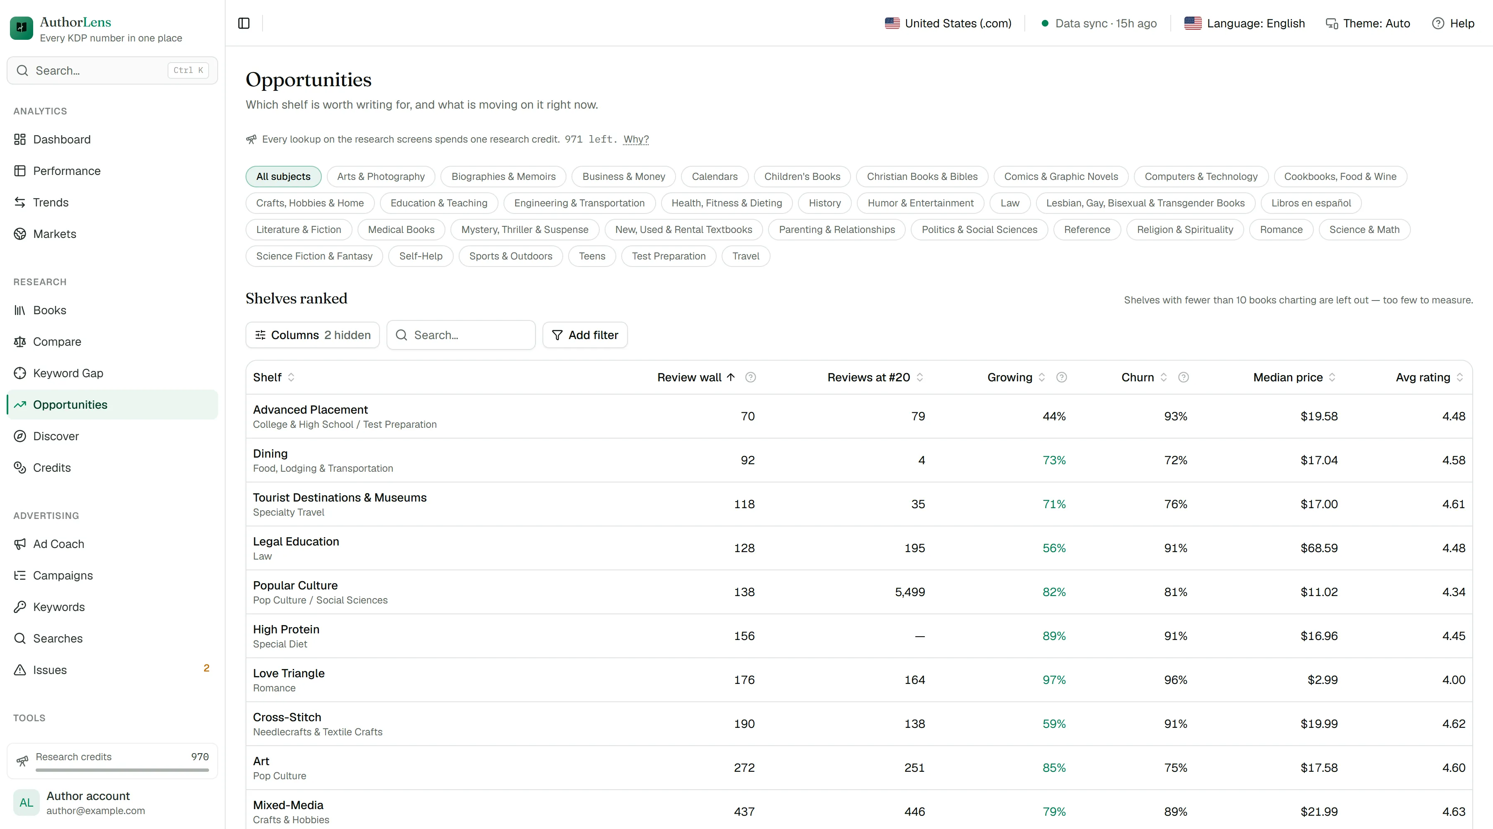The image size is (1493, 829).
Task: Click Growing column help icon
Action: coord(1062,377)
